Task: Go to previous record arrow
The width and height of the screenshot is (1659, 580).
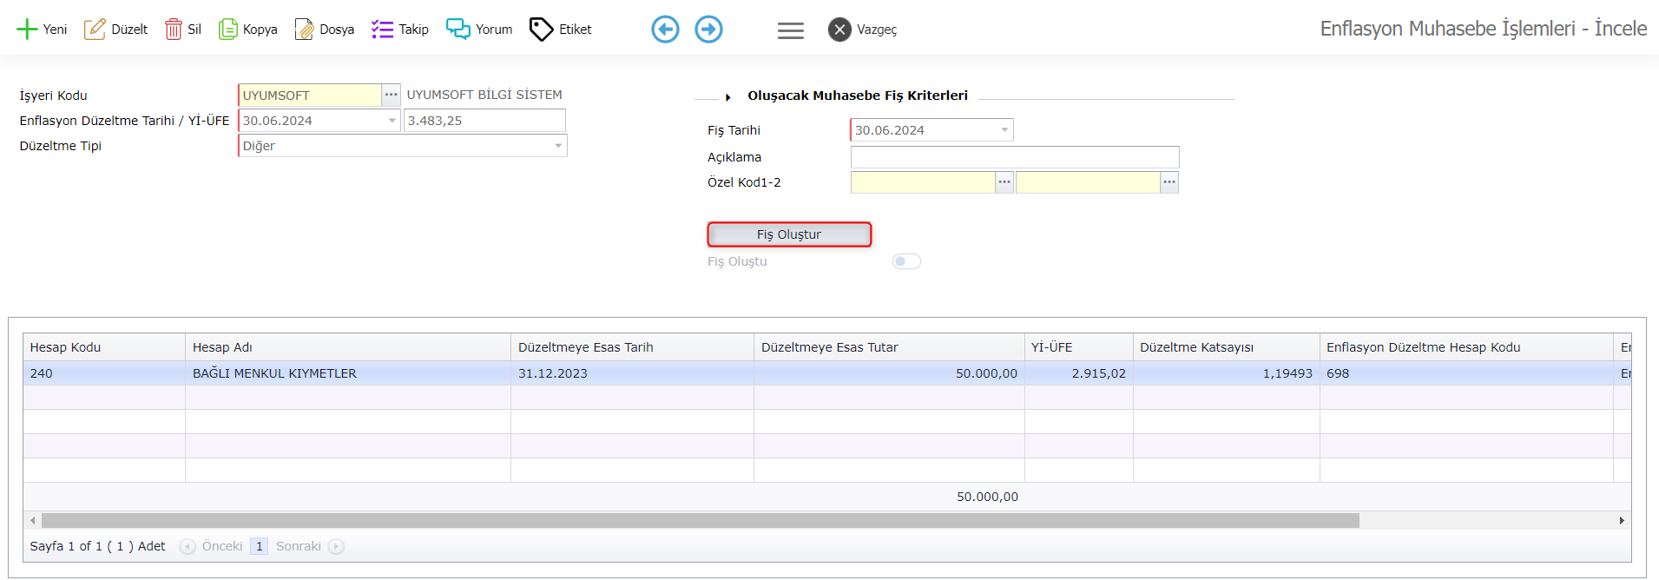Action: pos(665,30)
